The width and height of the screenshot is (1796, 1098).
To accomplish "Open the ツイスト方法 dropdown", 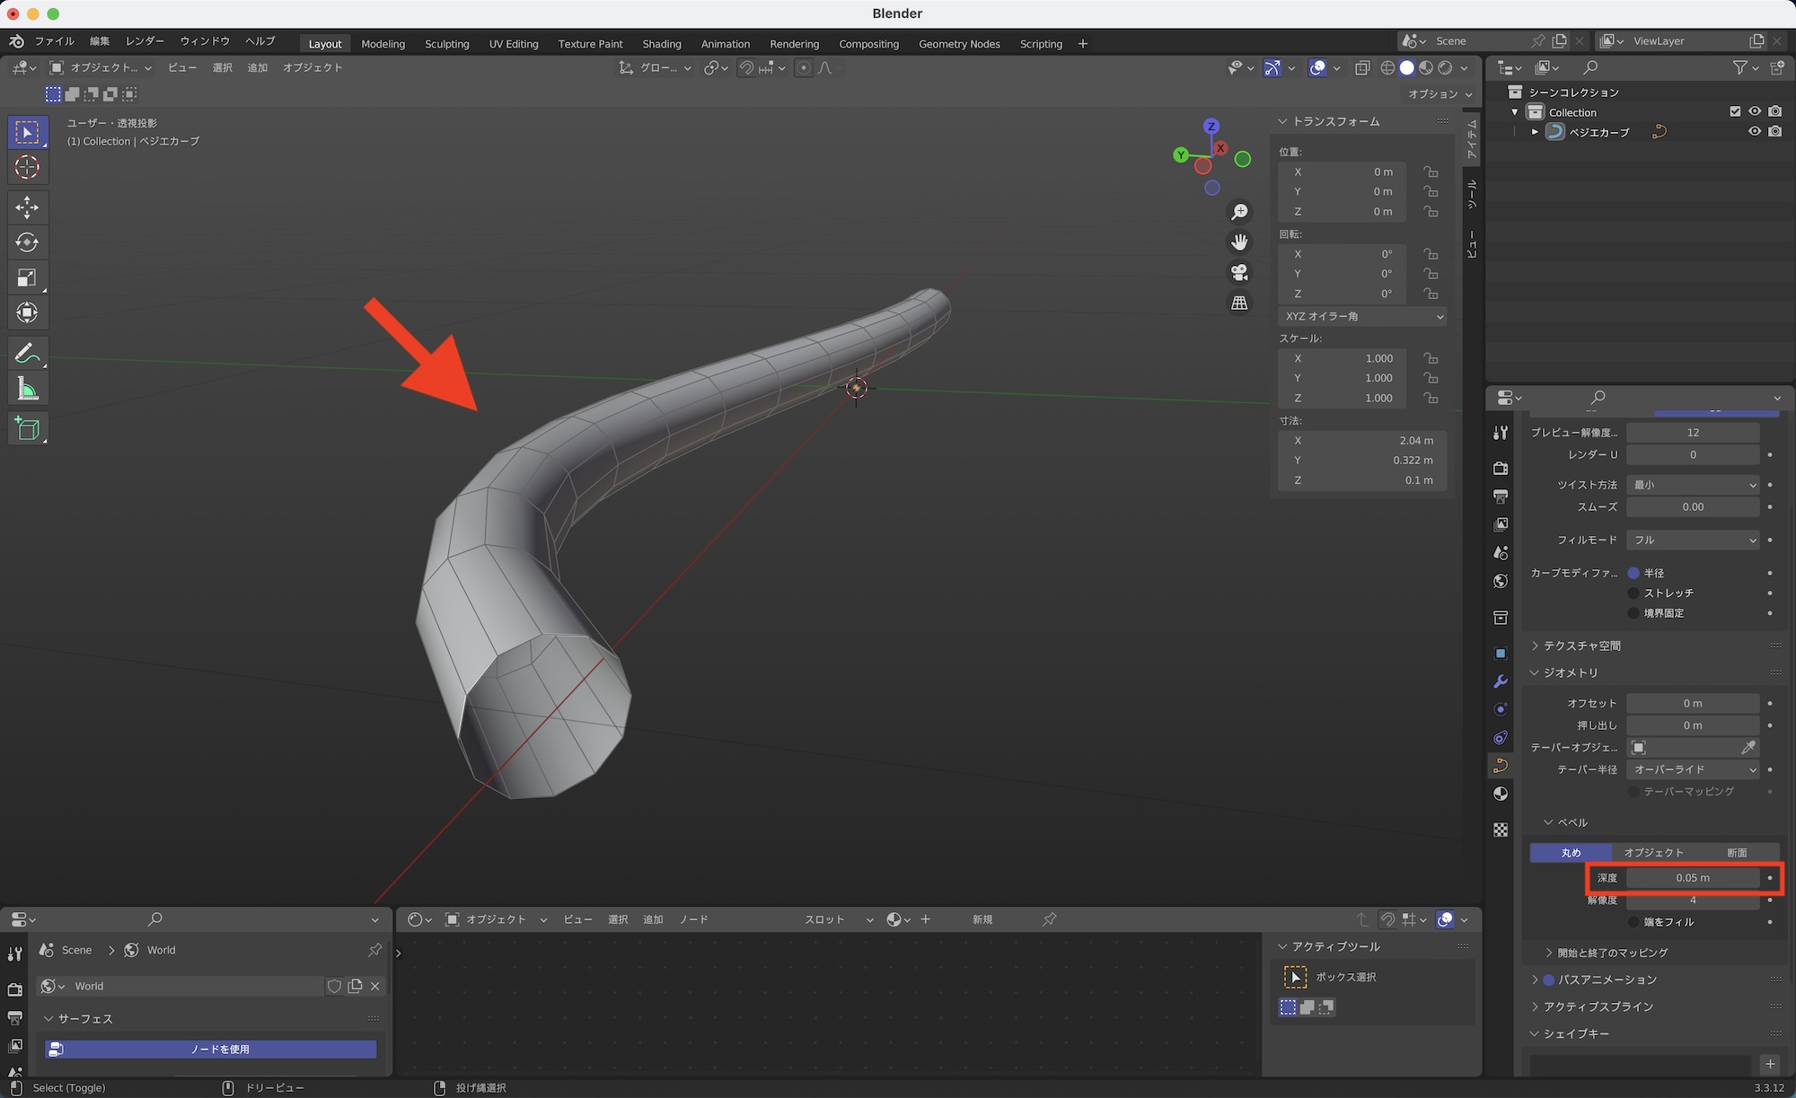I will pos(1693,485).
